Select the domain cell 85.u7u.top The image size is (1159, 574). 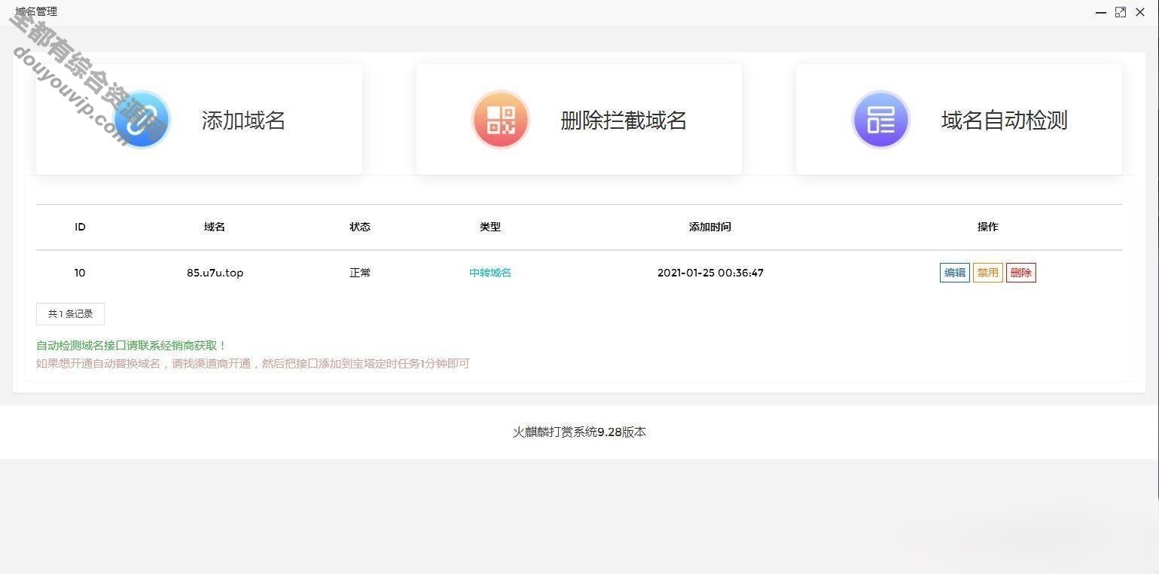(x=215, y=273)
